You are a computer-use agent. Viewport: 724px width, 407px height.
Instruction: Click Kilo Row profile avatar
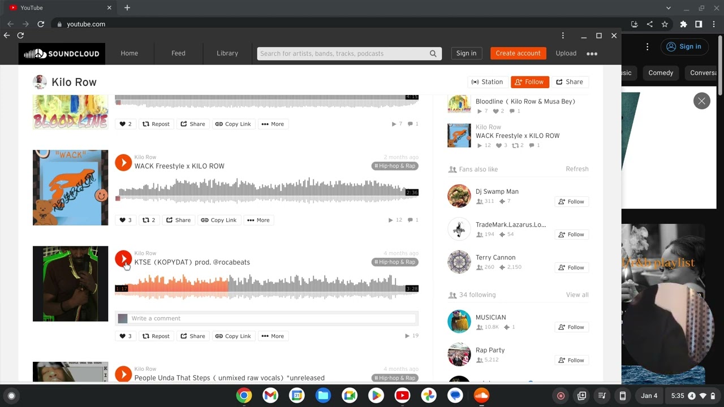[x=40, y=82]
